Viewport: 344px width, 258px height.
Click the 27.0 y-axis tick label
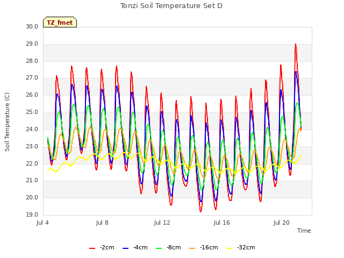tap(32, 78)
